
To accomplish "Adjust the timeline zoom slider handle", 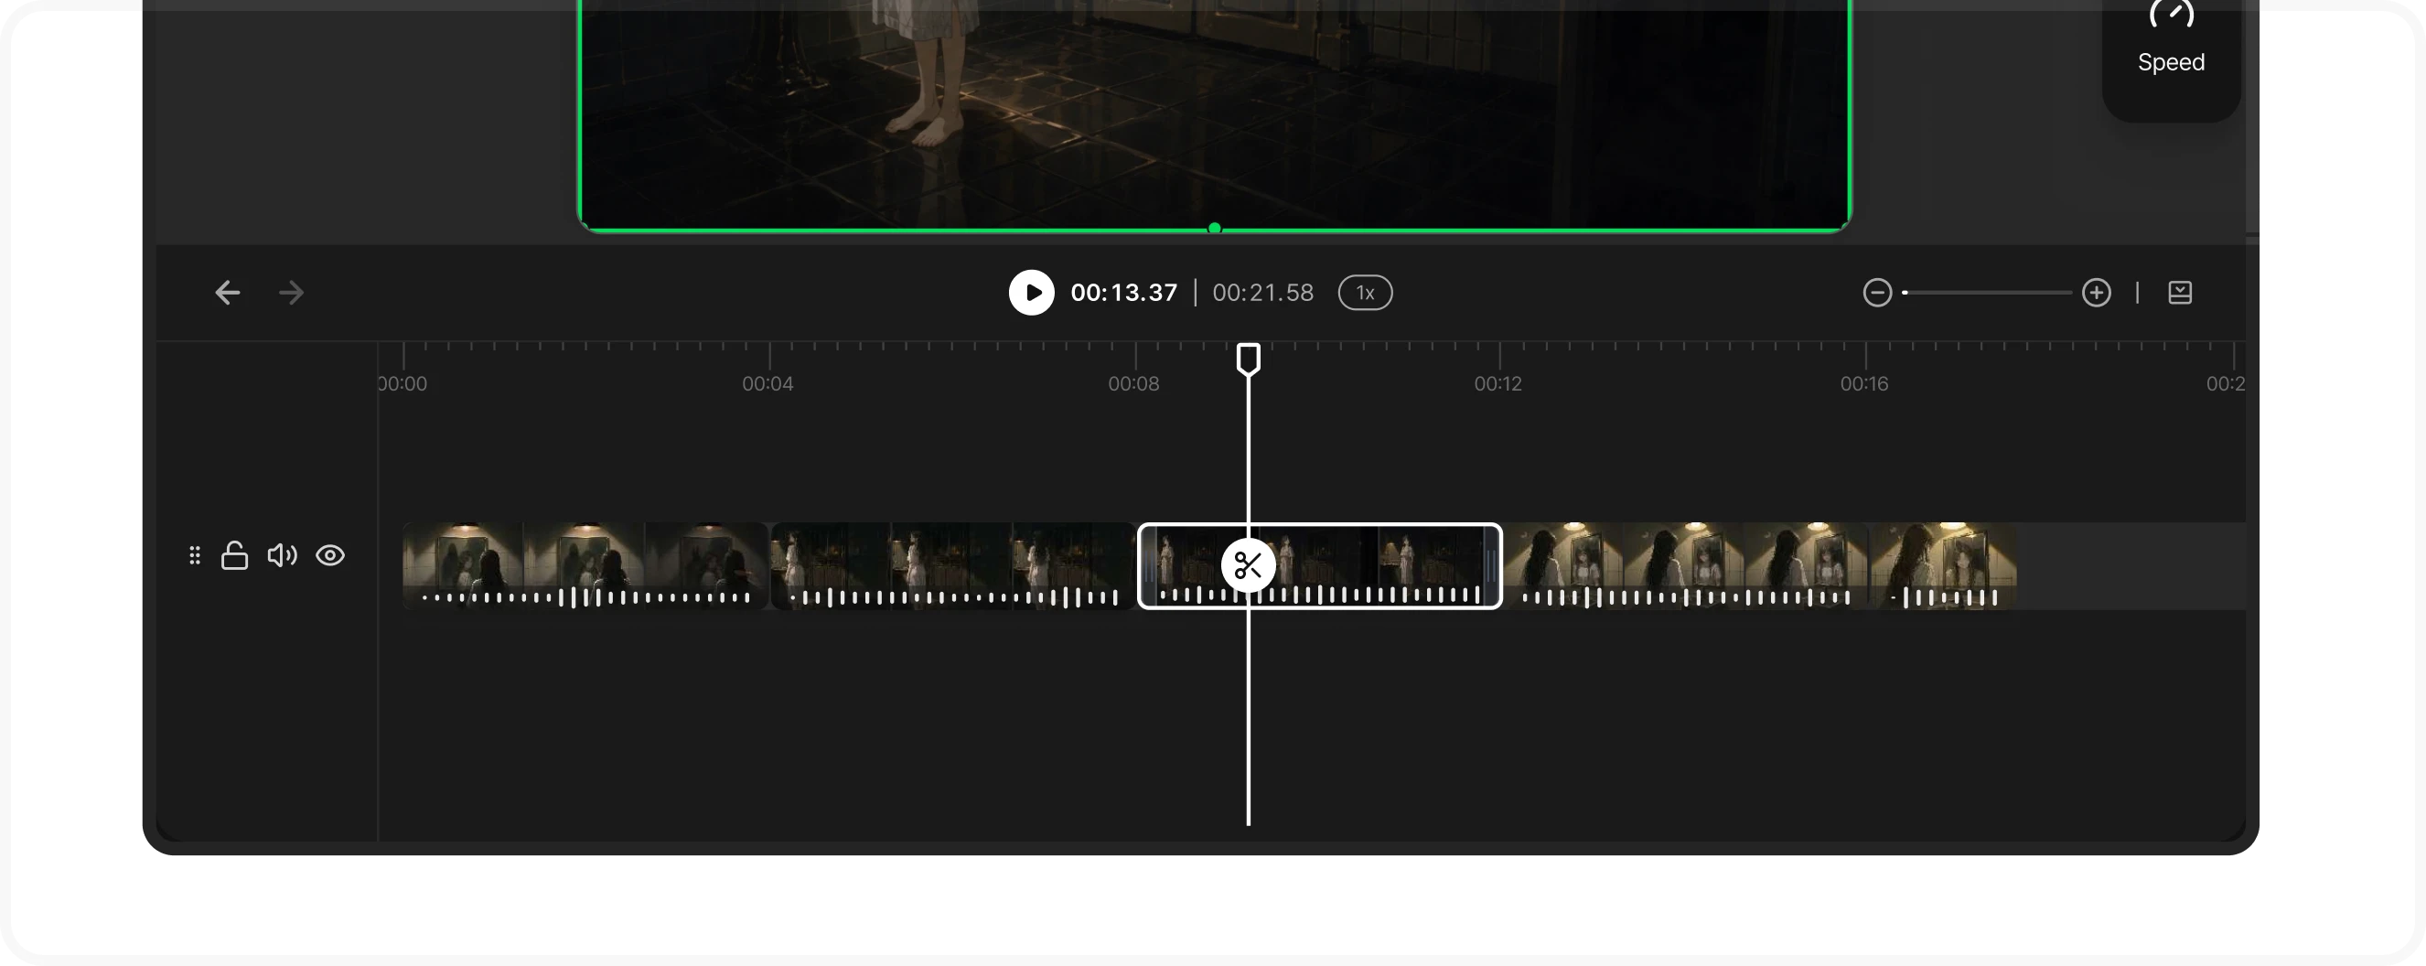I will [1905, 293].
